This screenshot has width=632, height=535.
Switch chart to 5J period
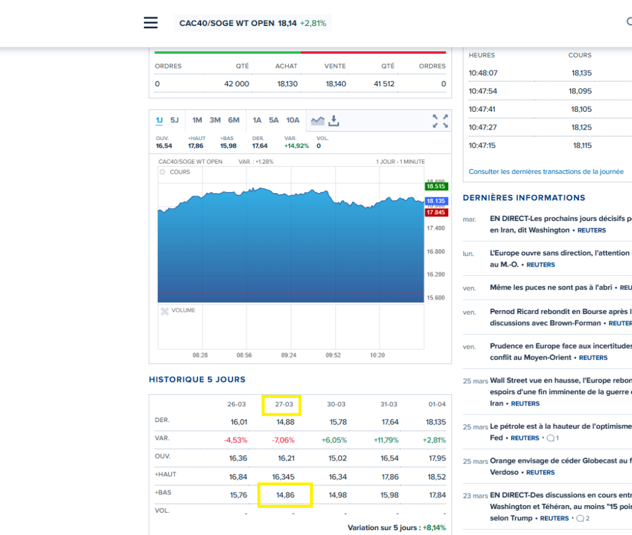175,120
